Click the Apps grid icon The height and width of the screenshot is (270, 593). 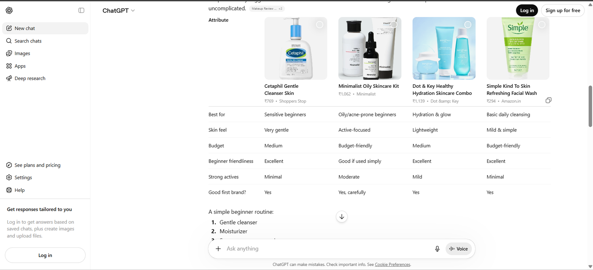9,66
